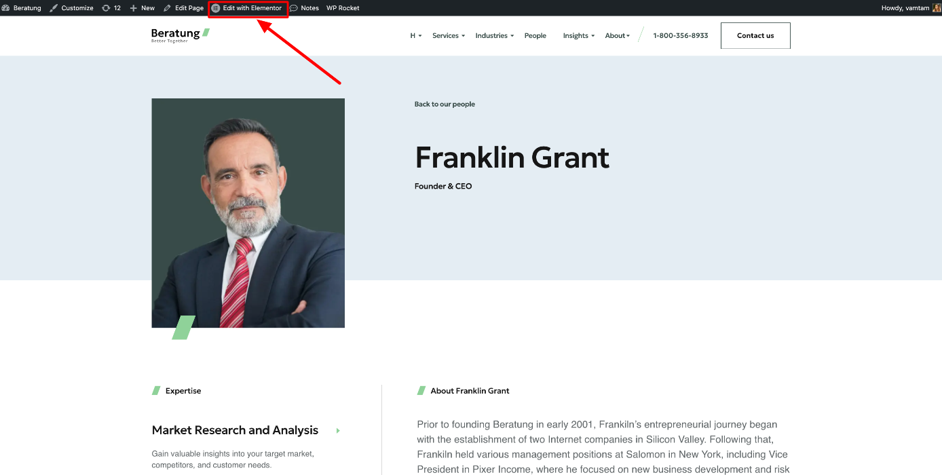Click the Customize paintbrush icon
The width and height of the screenshot is (942, 475).
point(54,8)
